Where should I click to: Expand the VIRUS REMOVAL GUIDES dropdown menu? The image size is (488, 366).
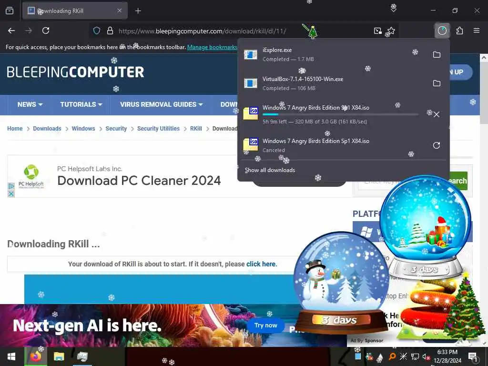(161, 104)
